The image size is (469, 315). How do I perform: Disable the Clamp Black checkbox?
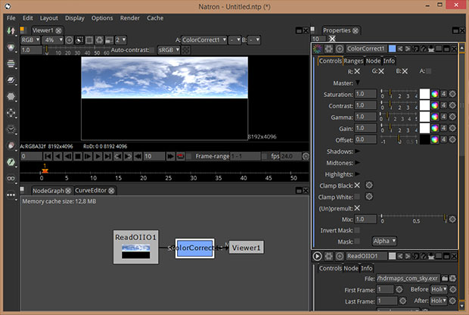pyautogui.click(x=357, y=186)
